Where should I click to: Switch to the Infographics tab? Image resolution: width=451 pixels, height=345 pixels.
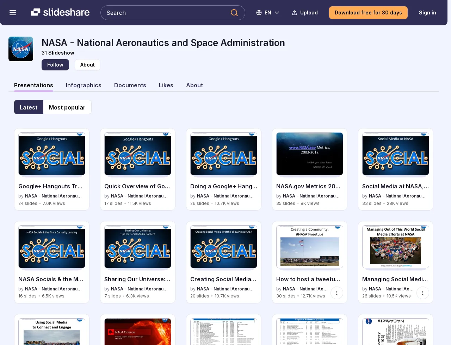(84, 85)
